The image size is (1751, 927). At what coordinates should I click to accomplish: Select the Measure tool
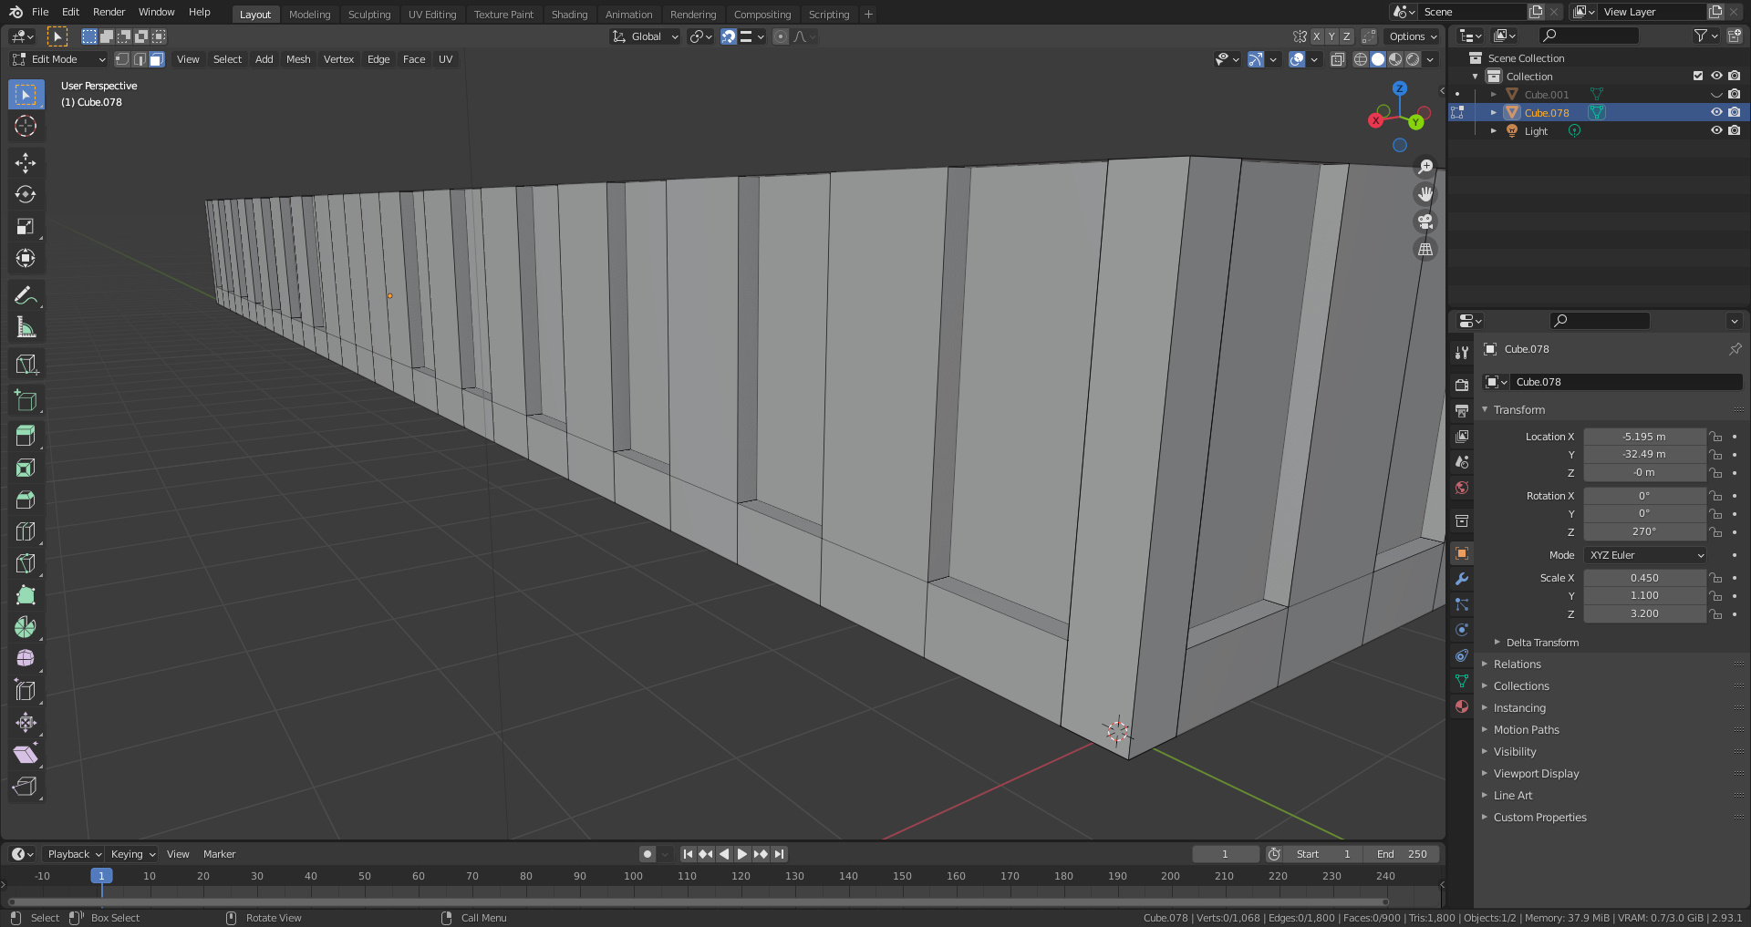coord(26,327)
